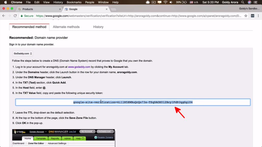Close the Products tab
Viewport: 262px width, 147px height.
[60, 9]
